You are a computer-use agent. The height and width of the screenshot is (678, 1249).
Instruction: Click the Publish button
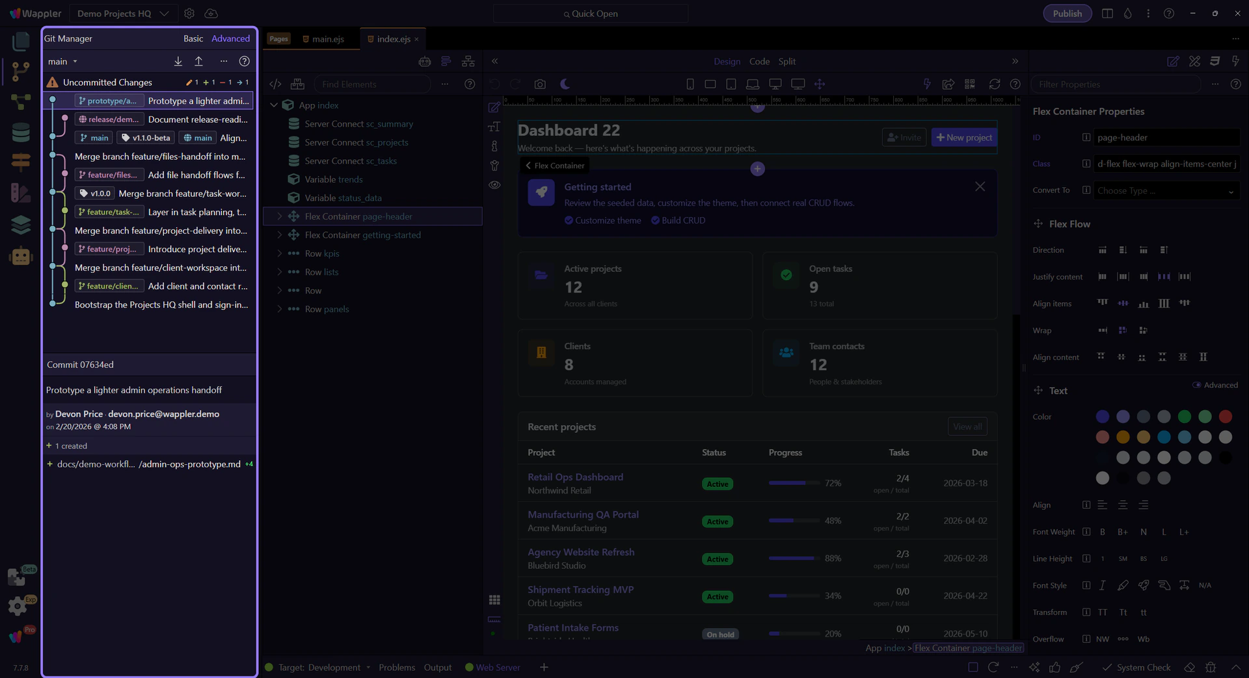point(1067,13)
